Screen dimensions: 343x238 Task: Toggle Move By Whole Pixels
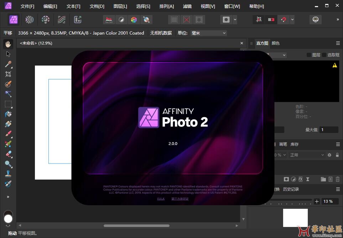(x=271, y=20)
